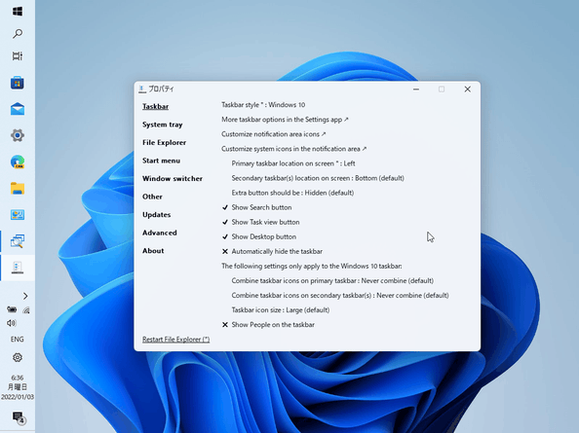Open notification center icon
The width and height of the screenshot is (579, 433).
click(18, 417)
